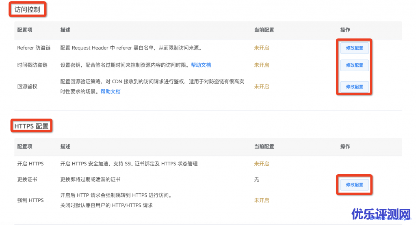Image resolution: width=416 pixels, height=225 pixels.
Task: Click 配置项 column header in 访问控制 table
Action: pos(25,30)
